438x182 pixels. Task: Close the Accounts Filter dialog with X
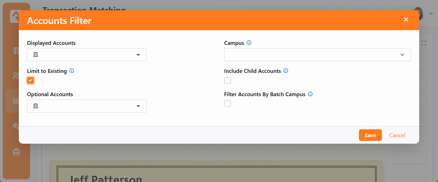[406, 20]
